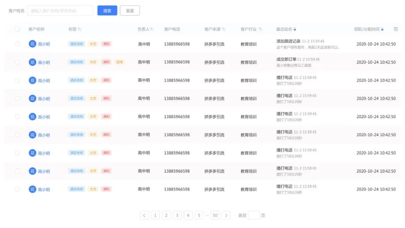Viewport: 405px width, 228px height.
Task: Click the filter funnel on the 客户来源 column
Action: click(x=224, y=29)
